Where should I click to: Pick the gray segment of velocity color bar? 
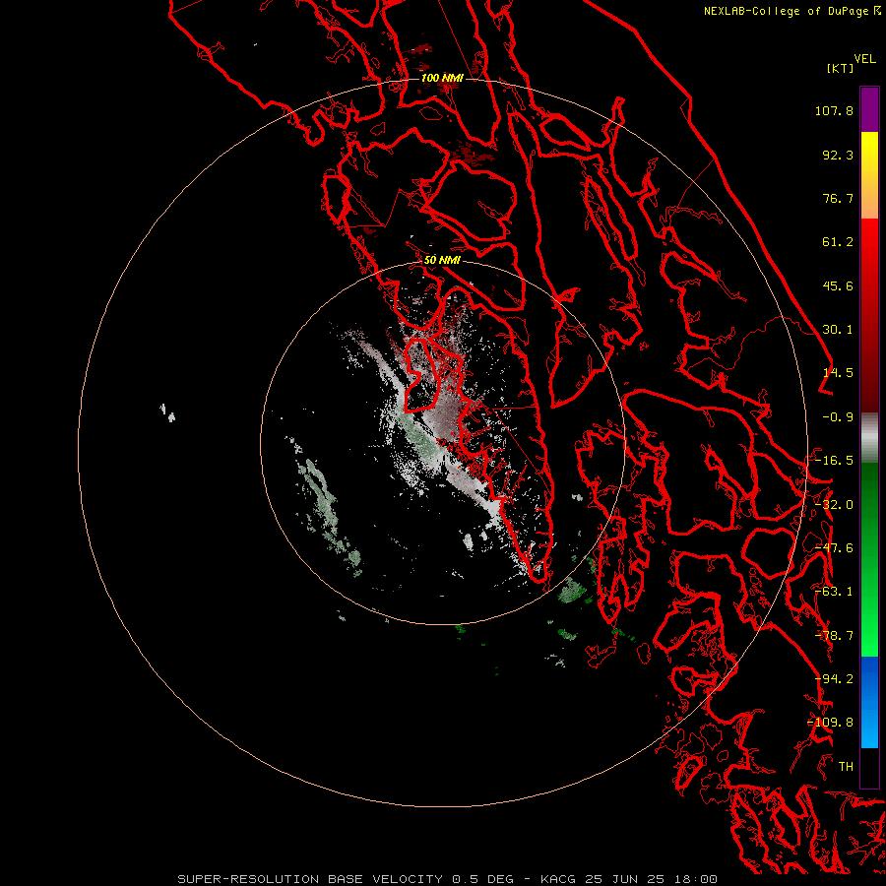point(869,437)
